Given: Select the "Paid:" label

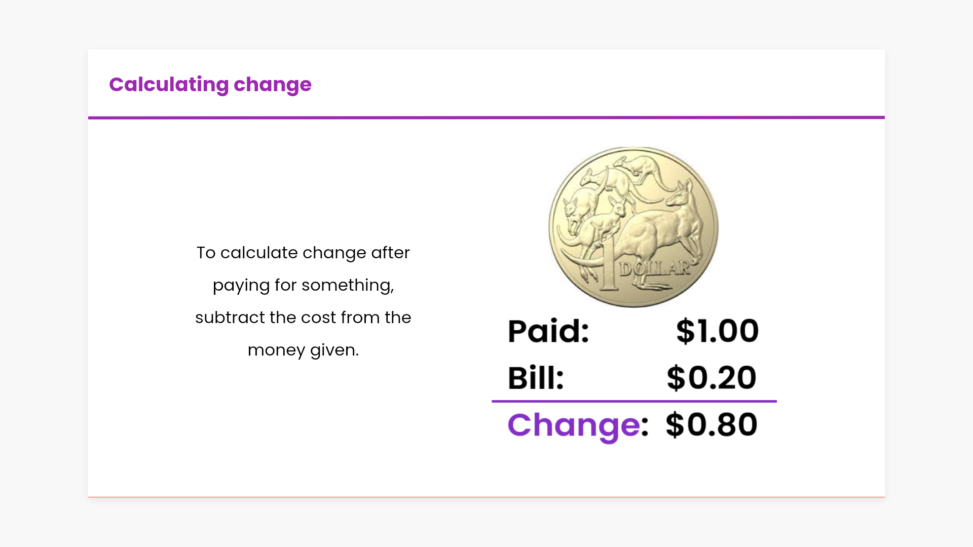Looking at the screenshot, I should 548,331.
